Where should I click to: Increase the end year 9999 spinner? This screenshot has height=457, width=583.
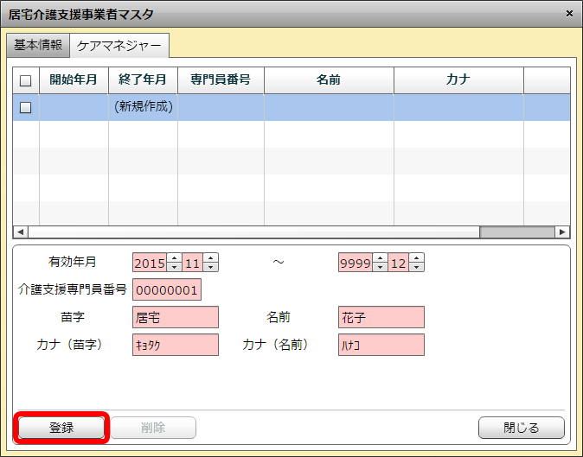point(380,258)
